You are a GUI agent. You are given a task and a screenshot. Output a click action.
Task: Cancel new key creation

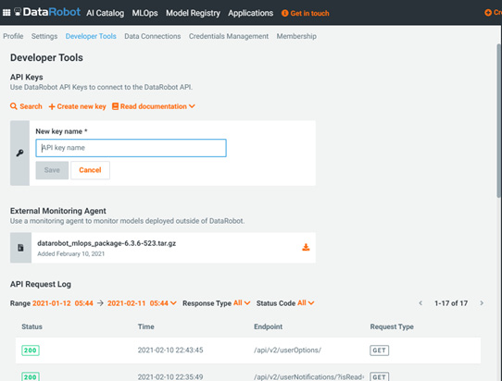point(90,170)
